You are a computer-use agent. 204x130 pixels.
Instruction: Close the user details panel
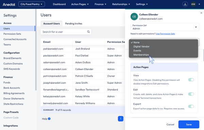[x=201, y=13]
